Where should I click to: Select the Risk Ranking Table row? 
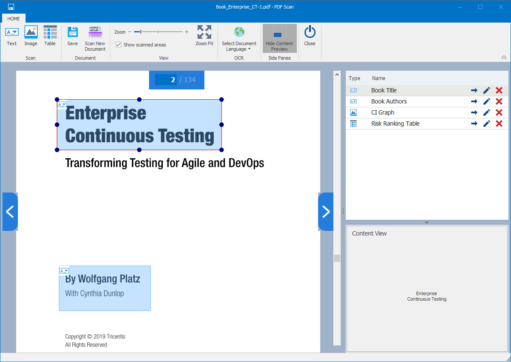(427, 124)
